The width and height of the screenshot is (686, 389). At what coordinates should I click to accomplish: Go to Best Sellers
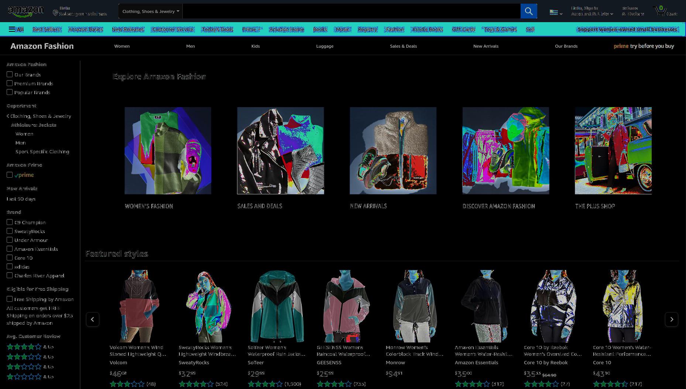tap(47, 29)
